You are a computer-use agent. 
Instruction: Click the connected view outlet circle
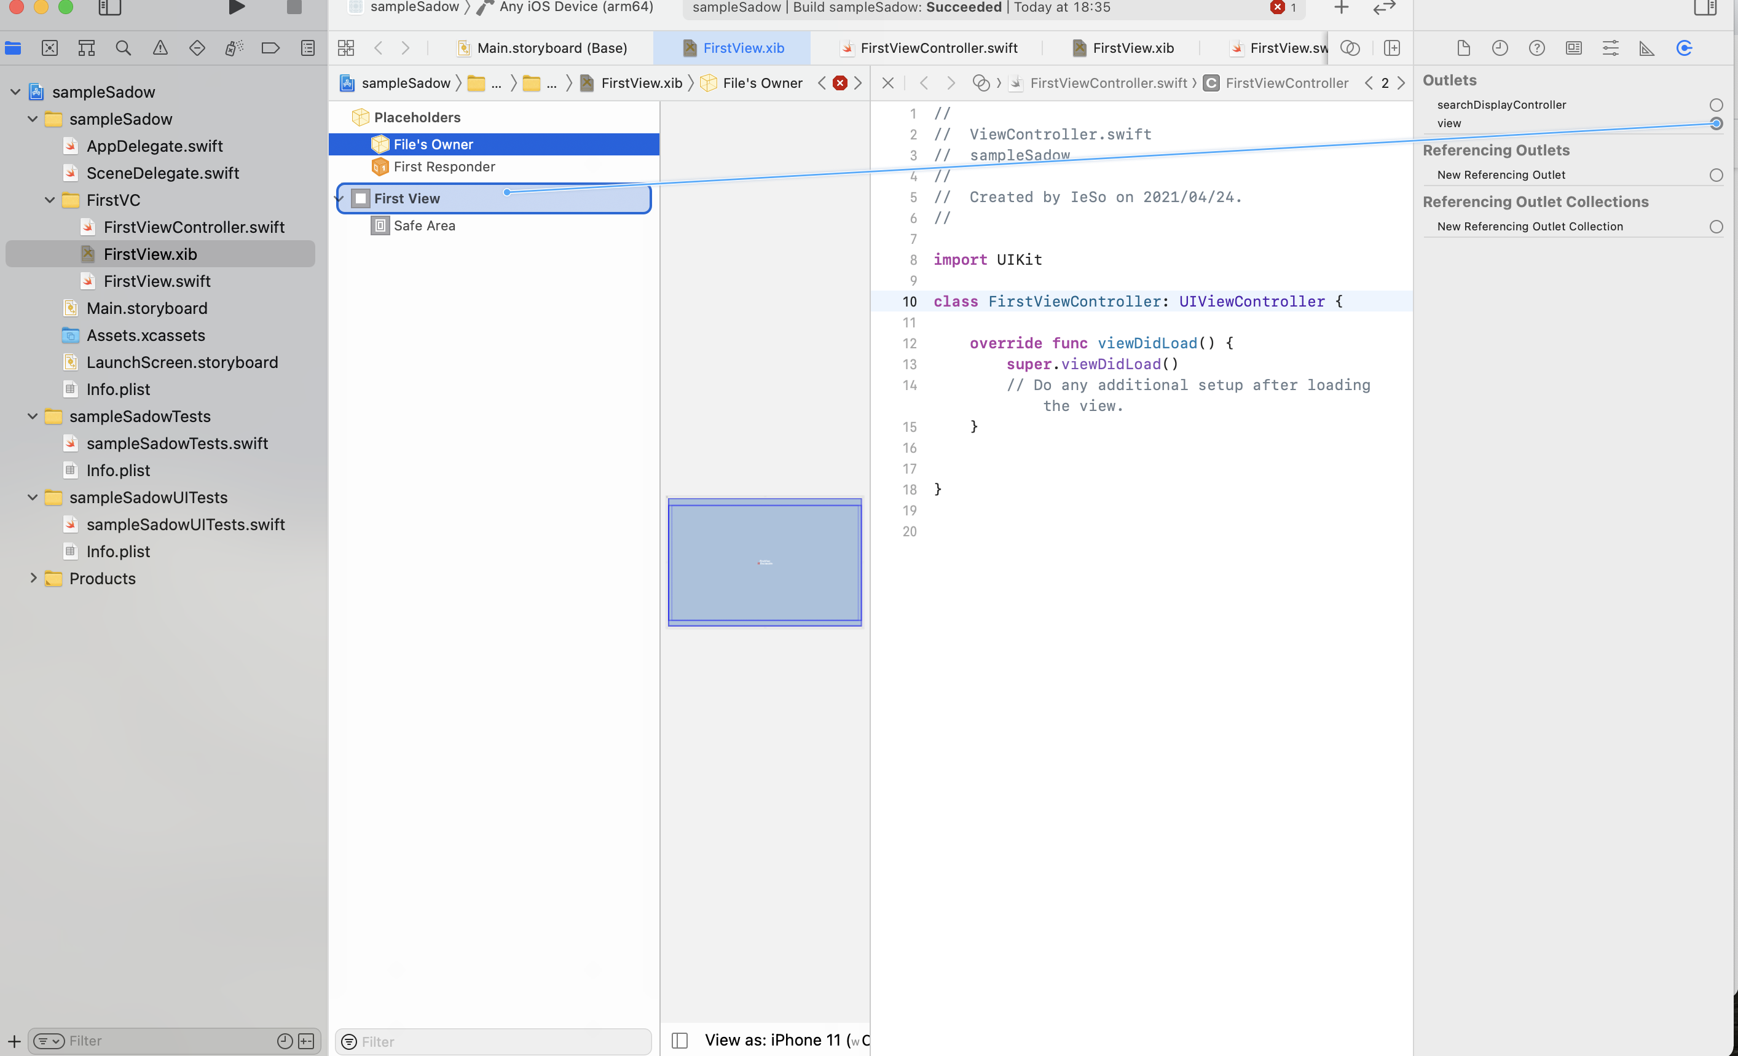1716,123
